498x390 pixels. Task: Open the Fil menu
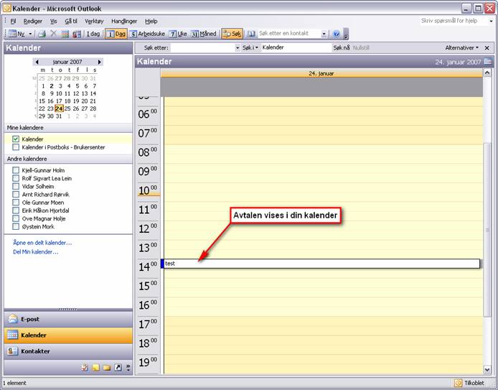[x=13, y=22]
